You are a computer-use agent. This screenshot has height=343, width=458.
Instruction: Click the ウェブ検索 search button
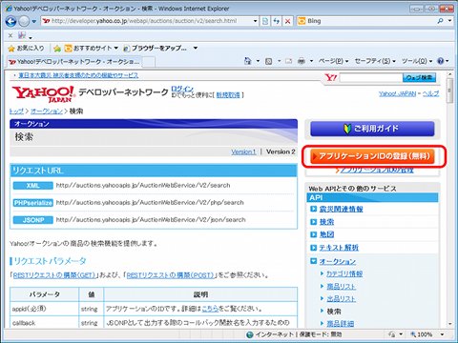419,77
